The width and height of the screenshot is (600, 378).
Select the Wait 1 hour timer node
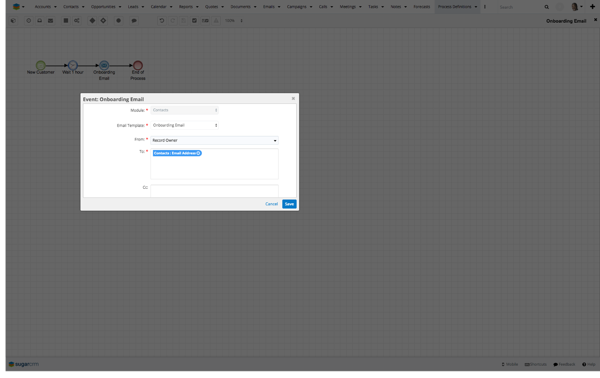pos(73,65)
